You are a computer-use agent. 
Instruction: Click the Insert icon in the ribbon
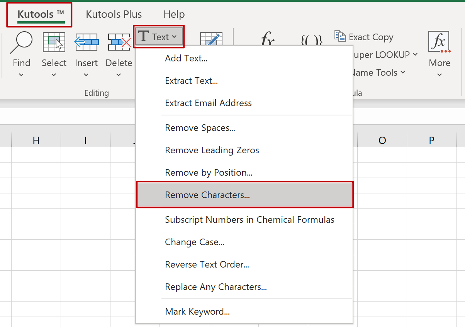[x=86, y=42]
